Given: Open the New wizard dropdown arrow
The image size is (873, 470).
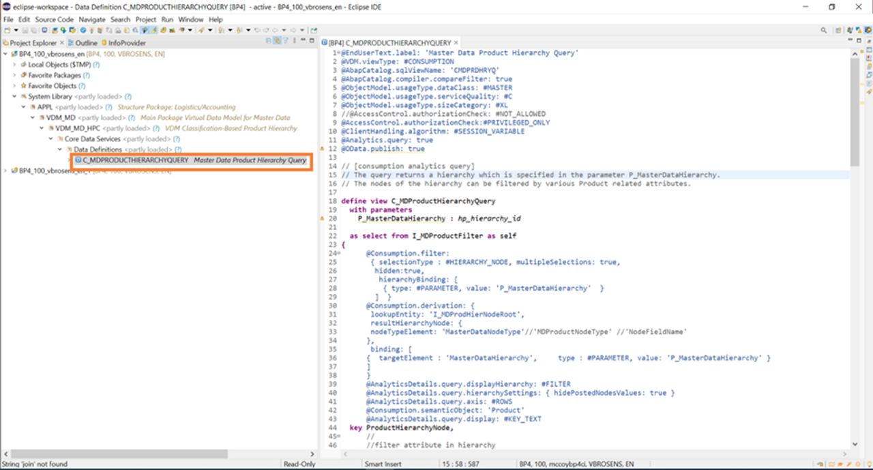Looking at the screenshot, I should pyautogui.click(x=16, y=30).
